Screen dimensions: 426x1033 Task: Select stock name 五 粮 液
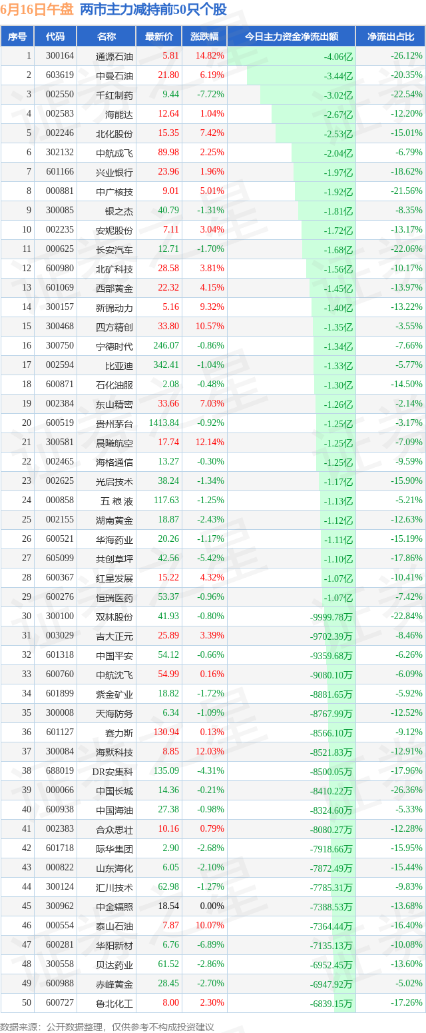point(116,501)
